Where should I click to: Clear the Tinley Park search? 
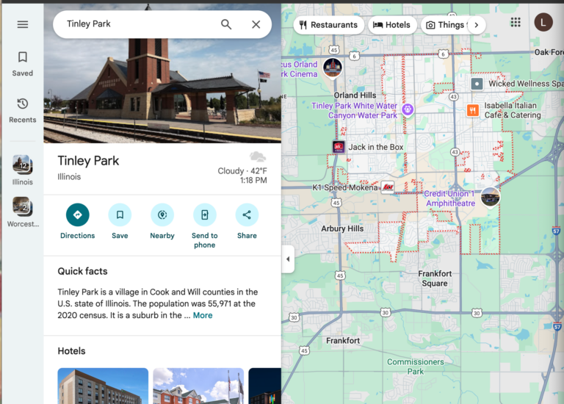click(256, 24)
